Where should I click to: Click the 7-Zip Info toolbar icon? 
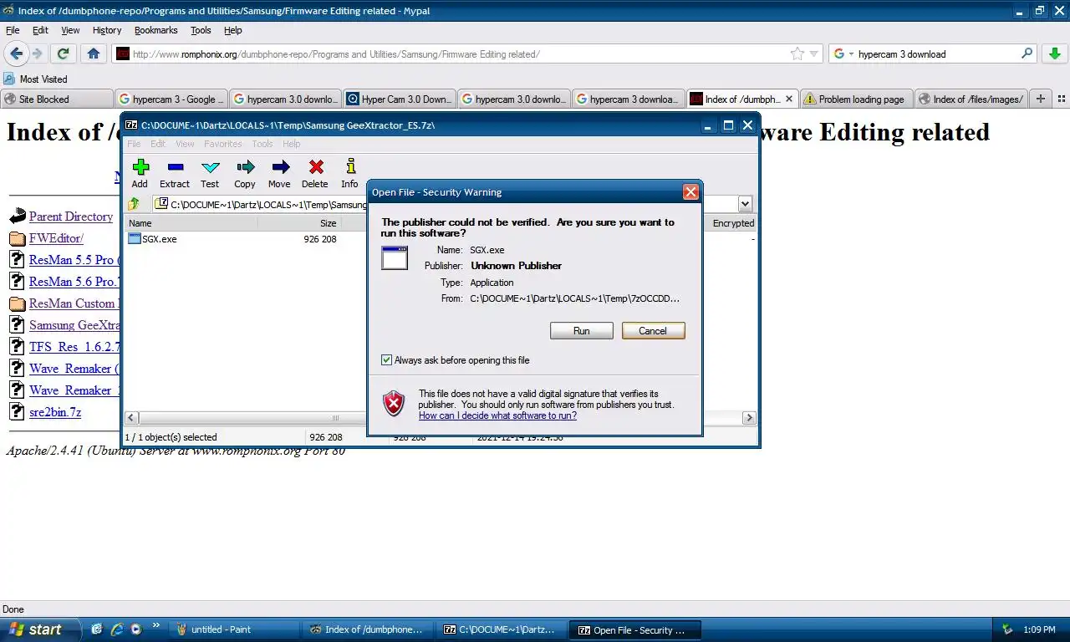(350, 167)
